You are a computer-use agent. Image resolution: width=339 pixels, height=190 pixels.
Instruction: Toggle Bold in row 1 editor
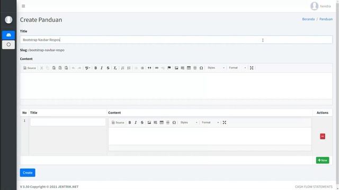(130, 122)
